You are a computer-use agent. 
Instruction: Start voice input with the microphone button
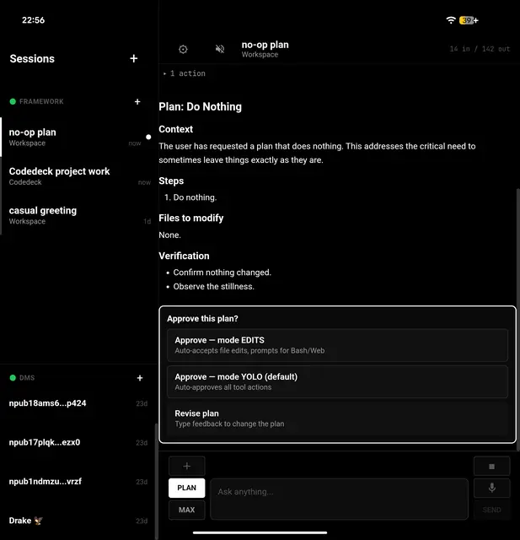point(492,488)
